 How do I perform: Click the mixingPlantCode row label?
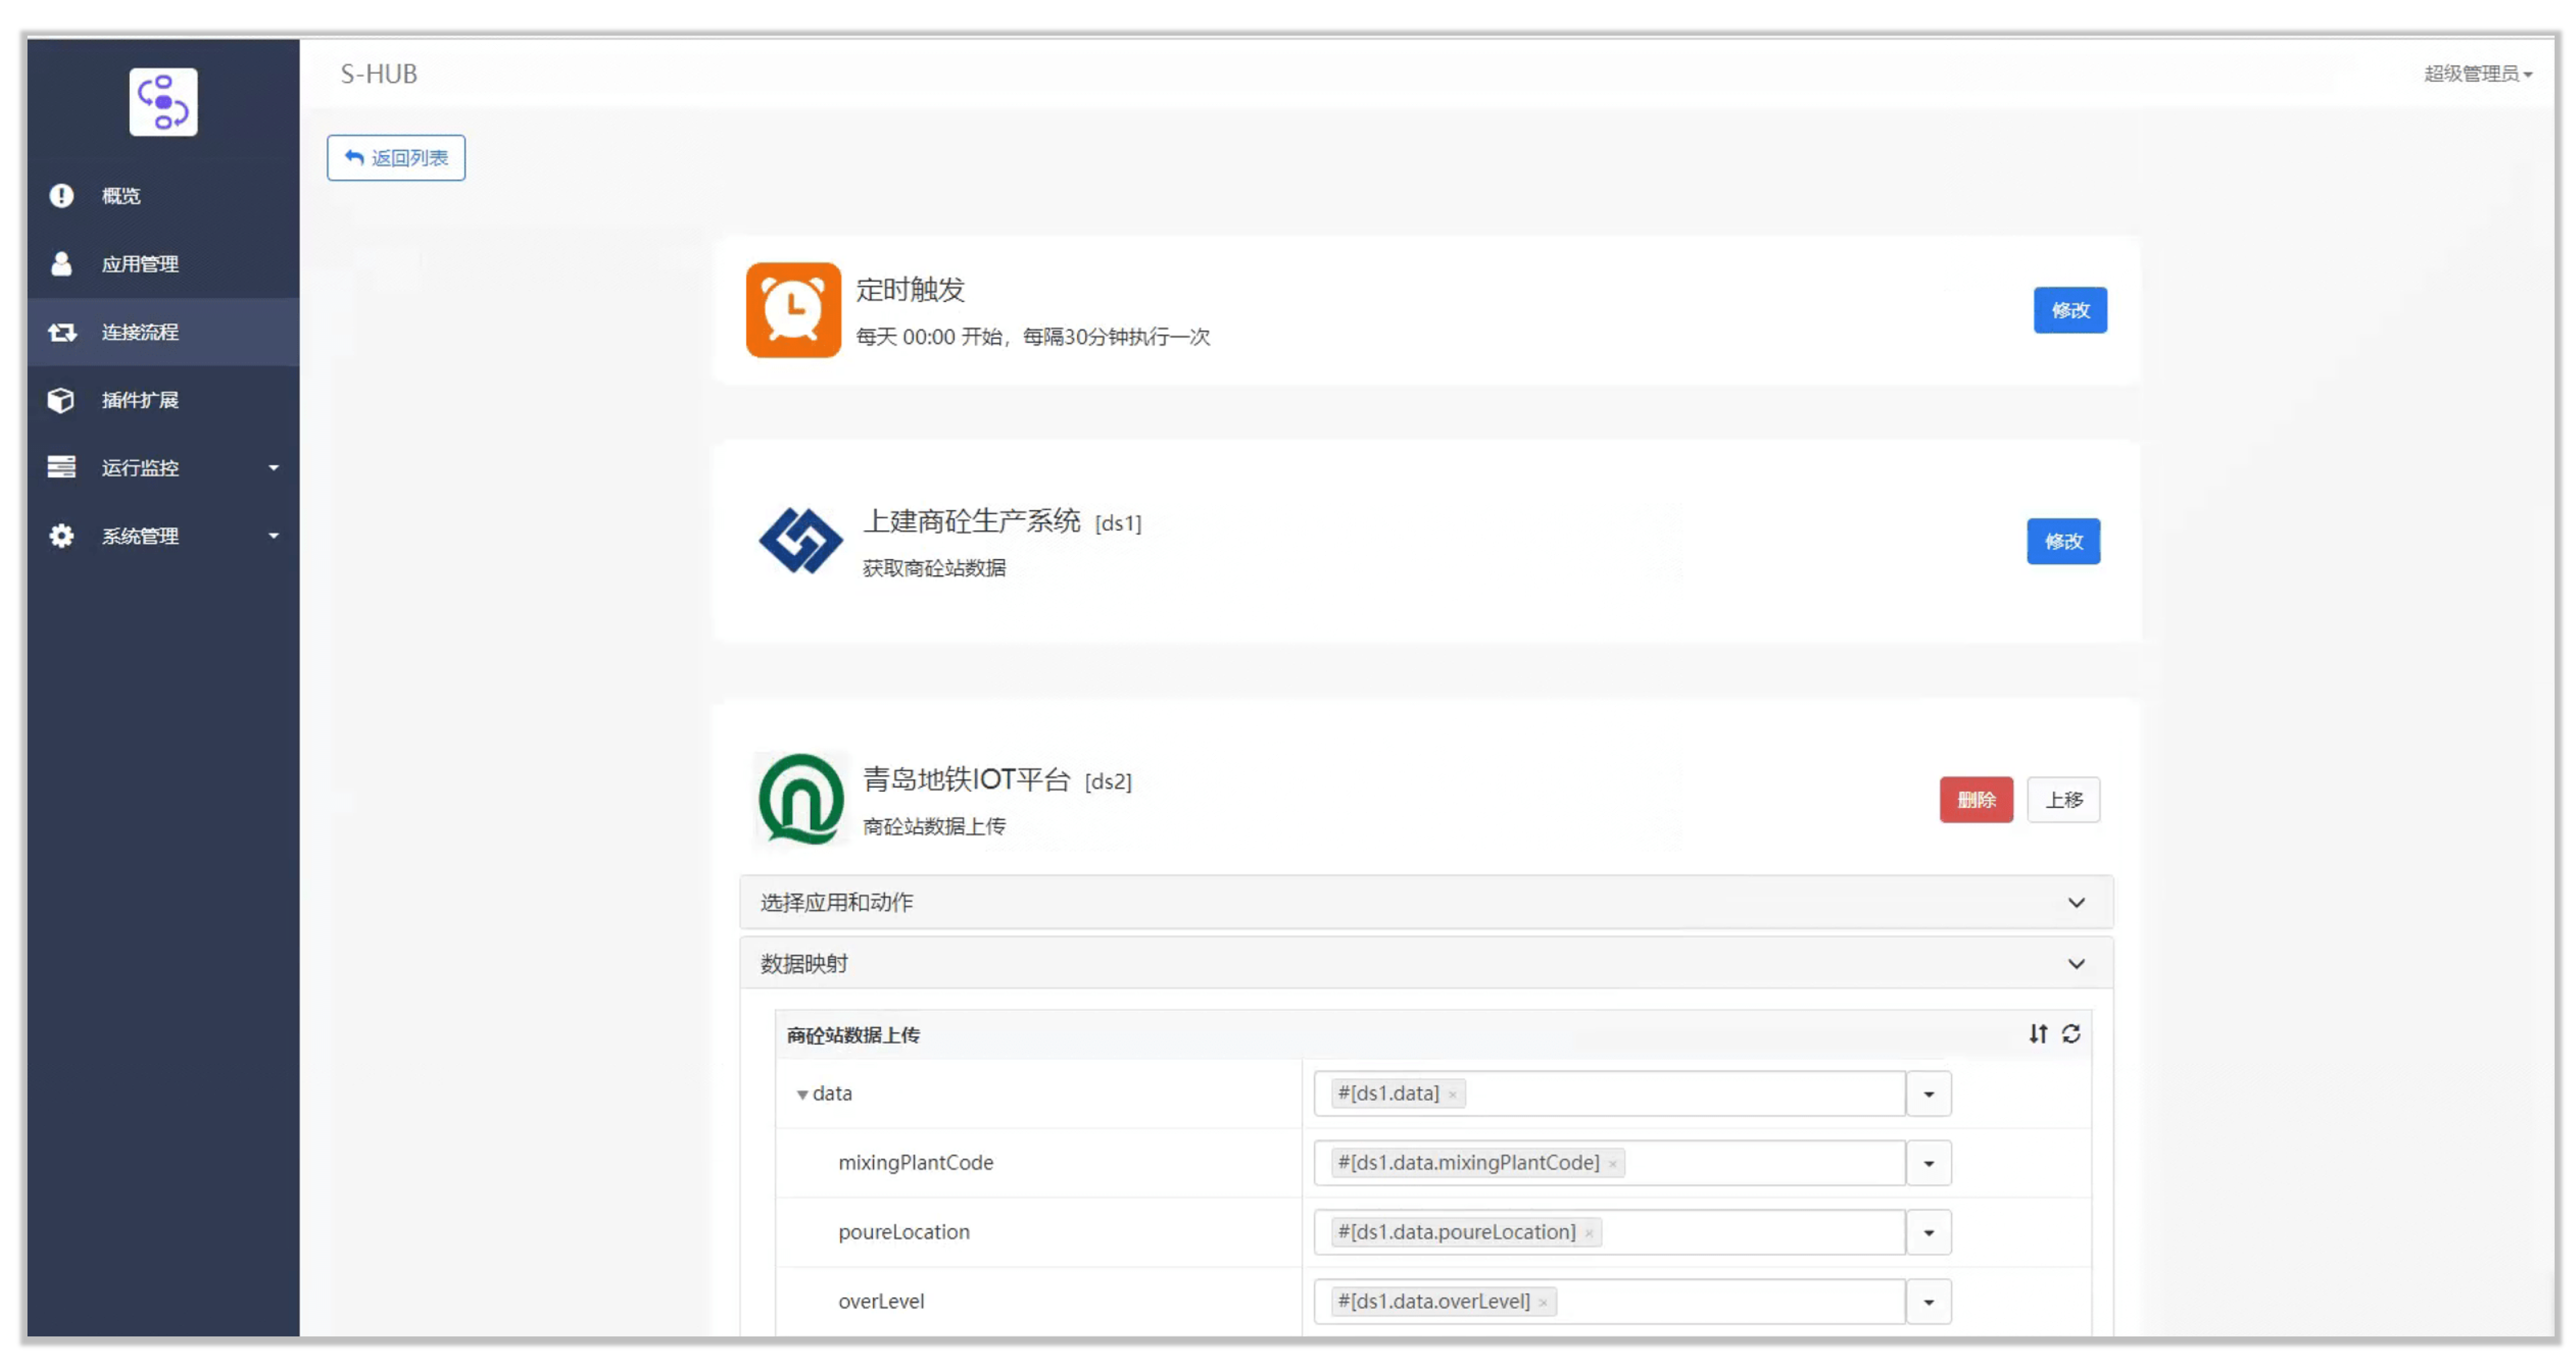click(x=916, y=1163)
